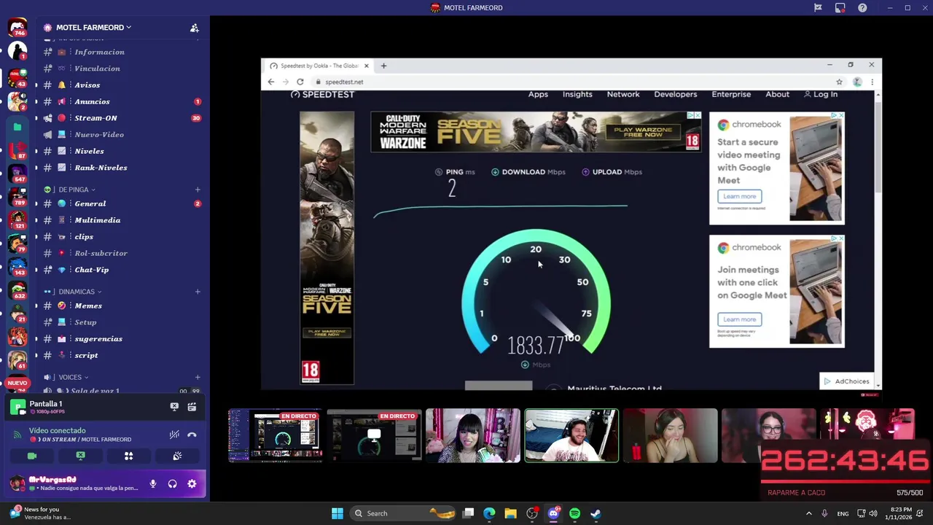
Task: Add a channel to DINAMICAS category
Action: tap(198, 292)
